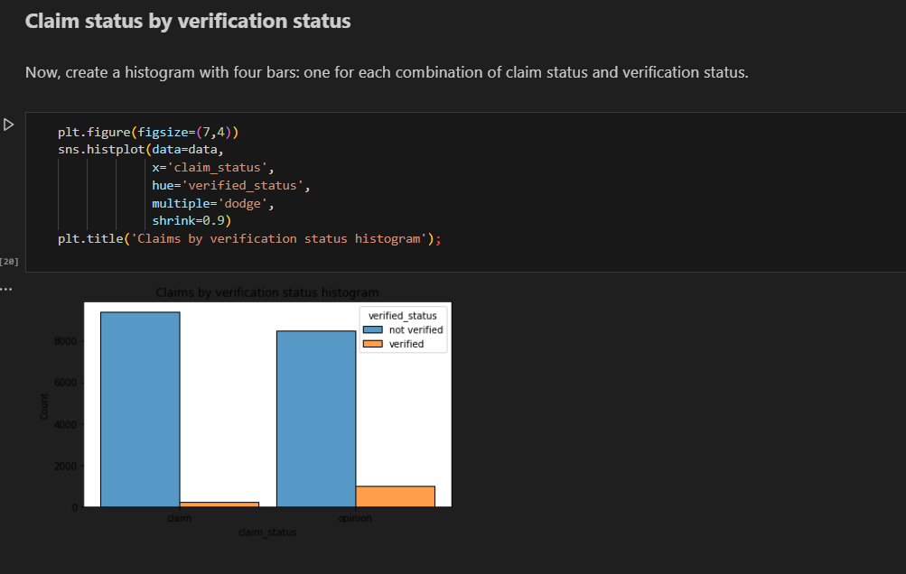Click the collapsed output ellipsis indicator
Image resolution: width=906 pixels, height=574 pixels.
[x=7, y=287]
